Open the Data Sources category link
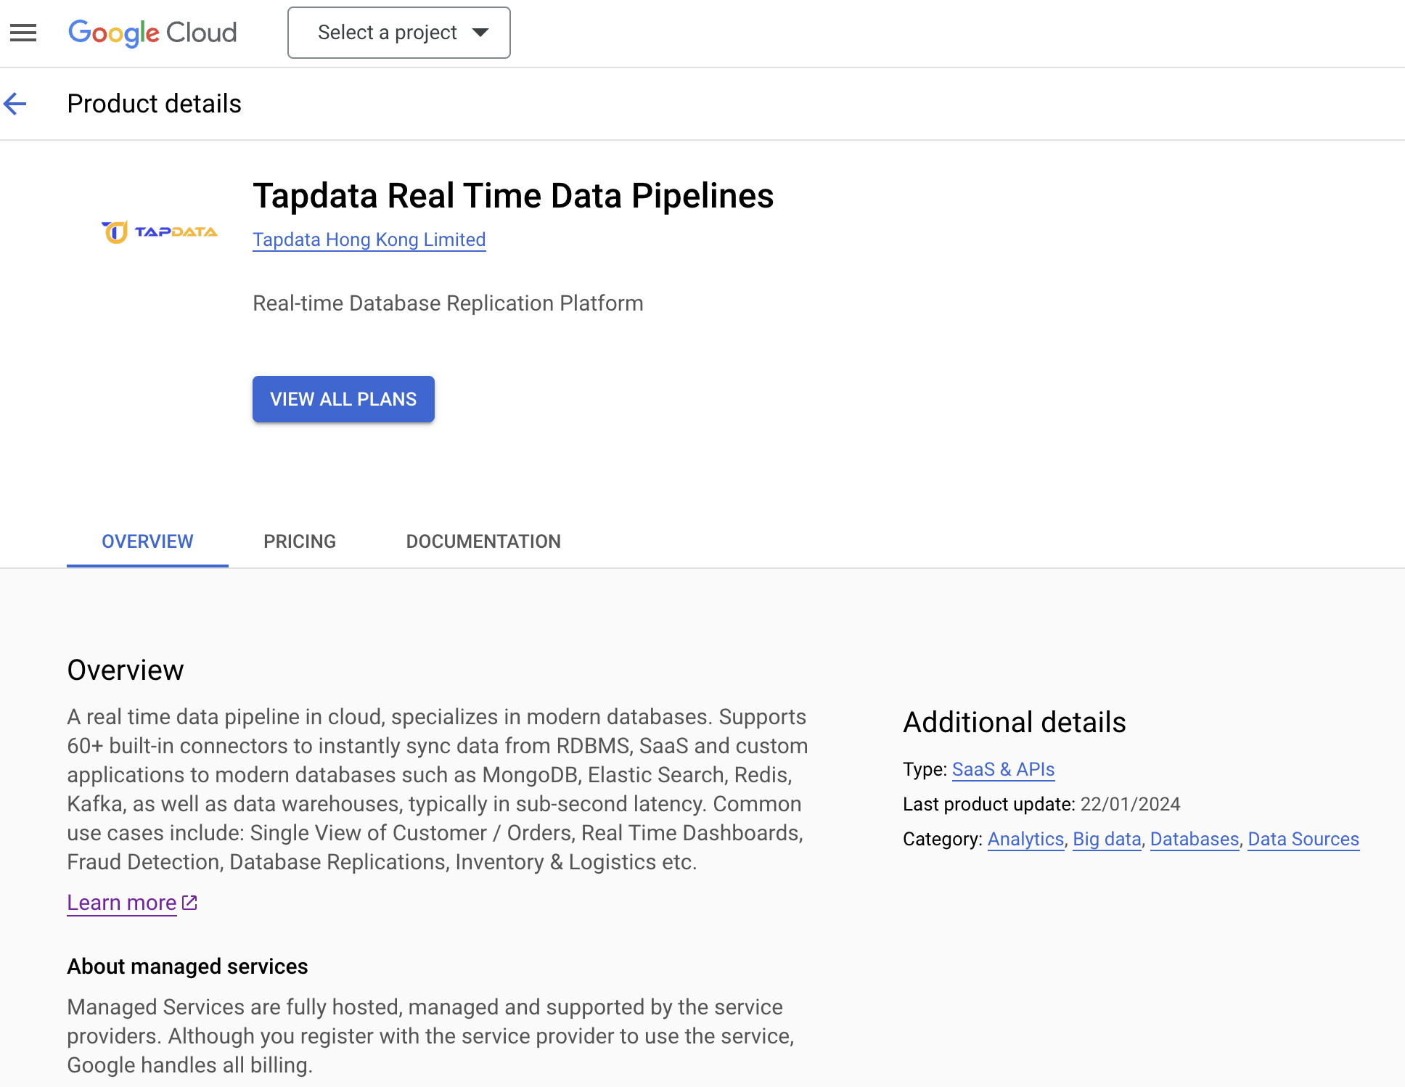Viewport: 1405px width, 1087px height. 1303,839
